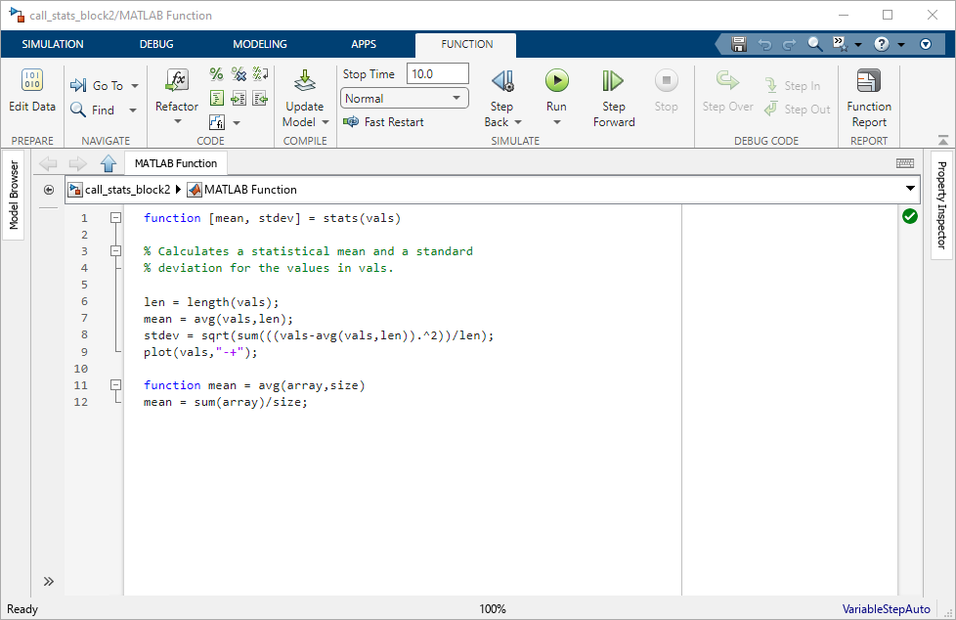This screenshot has width=956, height=620.
Task: Click the save icon in quick access bar
Action: (x=739, y=44)
